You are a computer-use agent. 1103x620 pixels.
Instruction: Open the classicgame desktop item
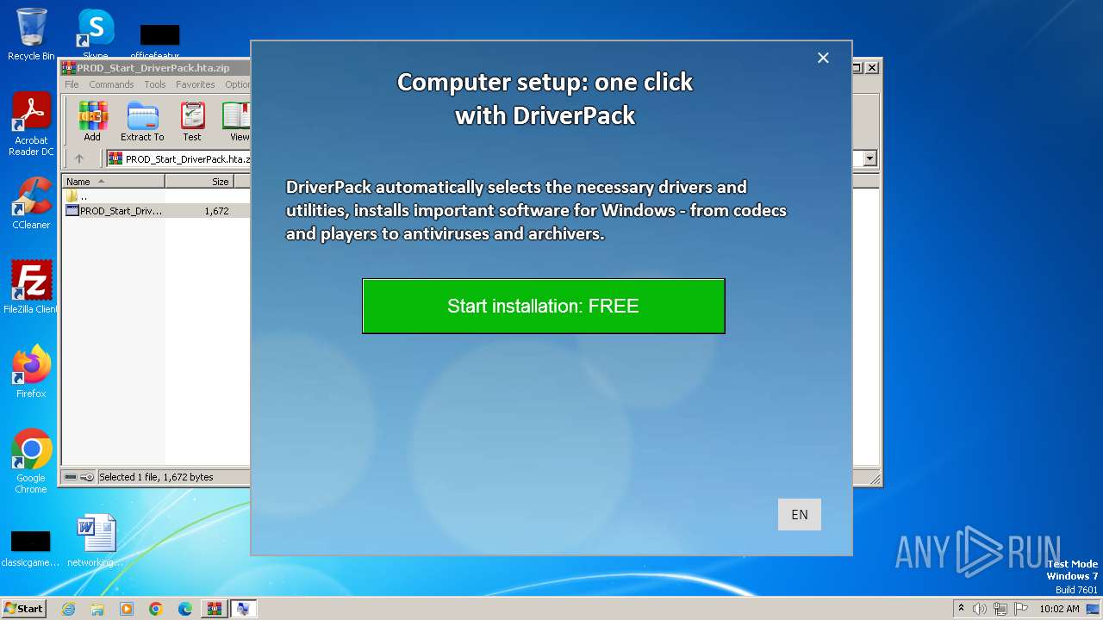click(31, 549)
